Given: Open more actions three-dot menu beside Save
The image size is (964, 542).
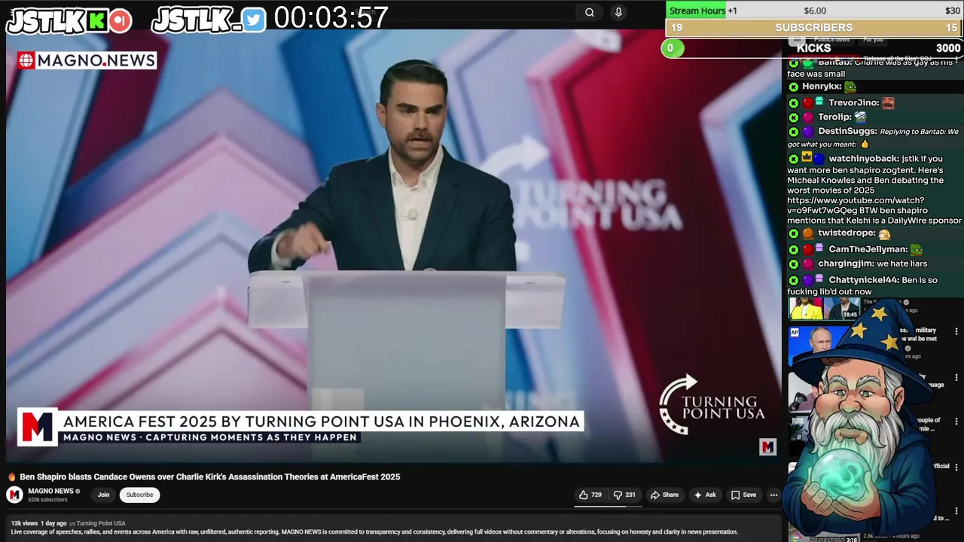Looking at the screenshot, I should [773, 495].
